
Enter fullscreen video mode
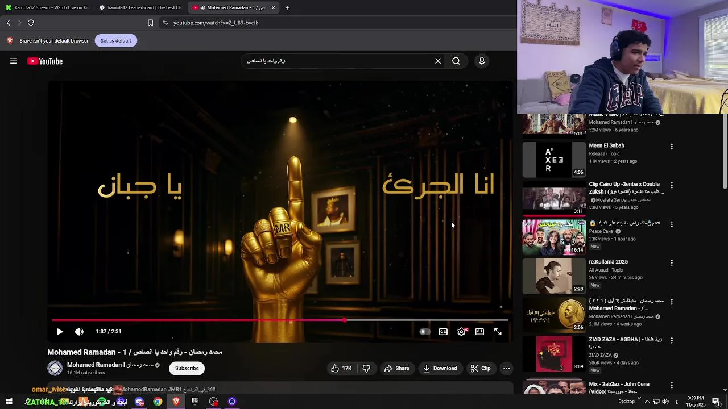click(x=498, y=332)
